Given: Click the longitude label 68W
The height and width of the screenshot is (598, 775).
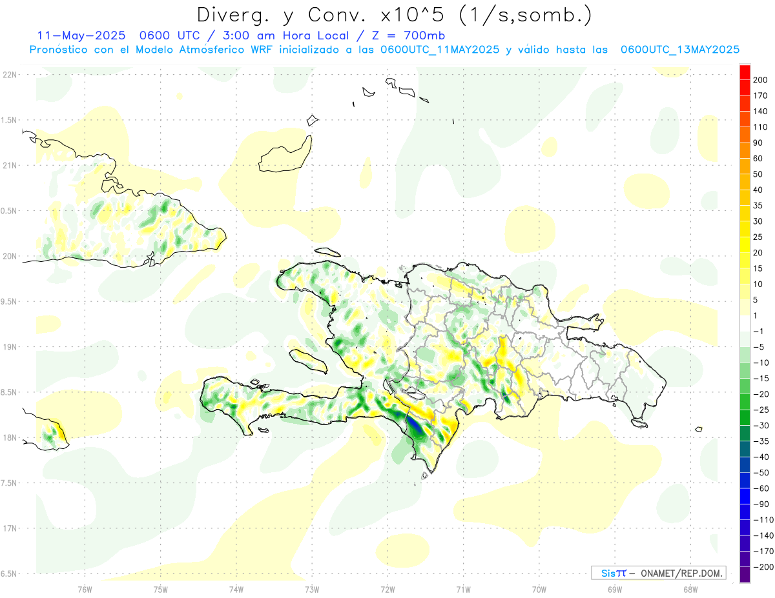Looking at the screenshot, I should 690,589.
